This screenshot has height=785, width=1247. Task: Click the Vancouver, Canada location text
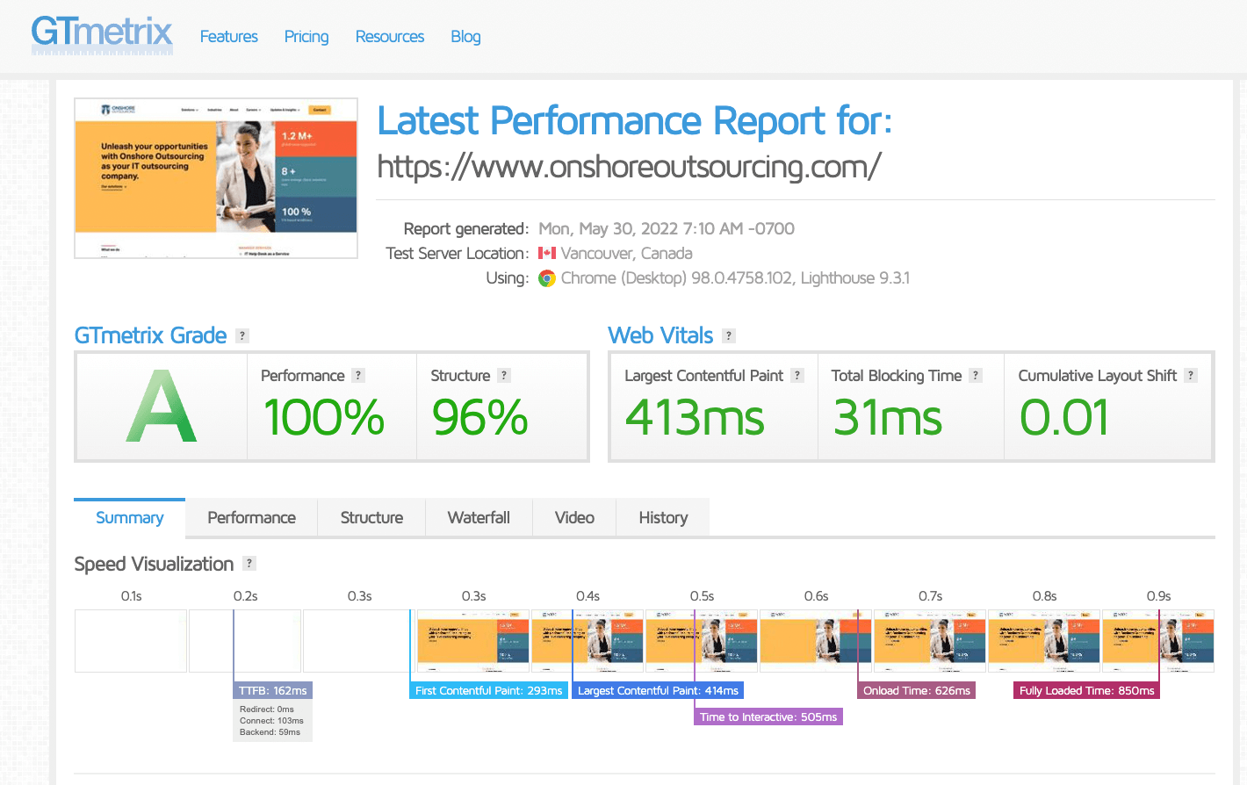627,254
